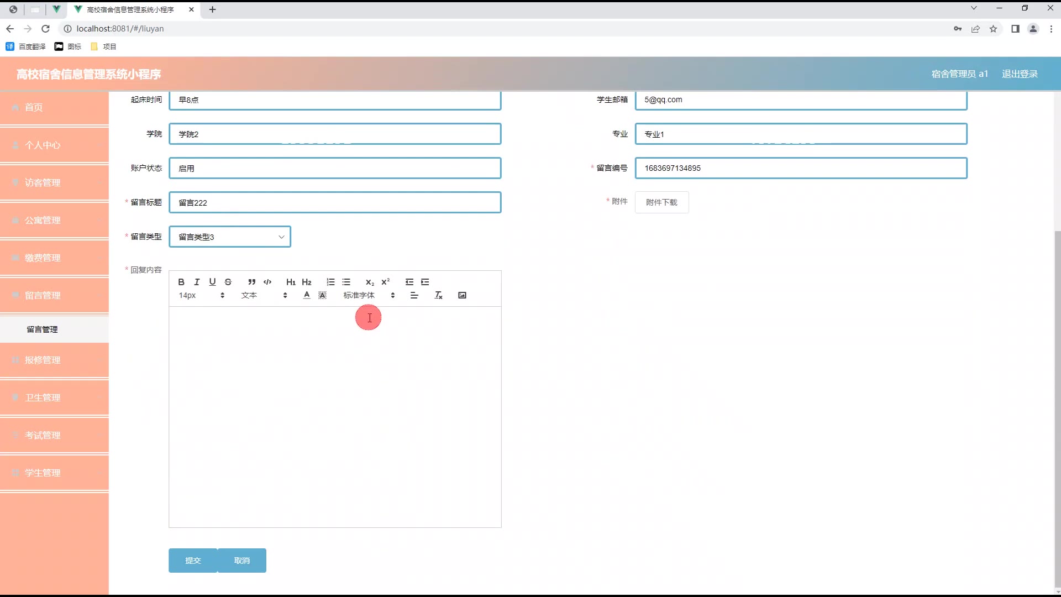Open the 标准字体 font family dropdown
The image size is (1061, 597).
click(x=369, y=295)
